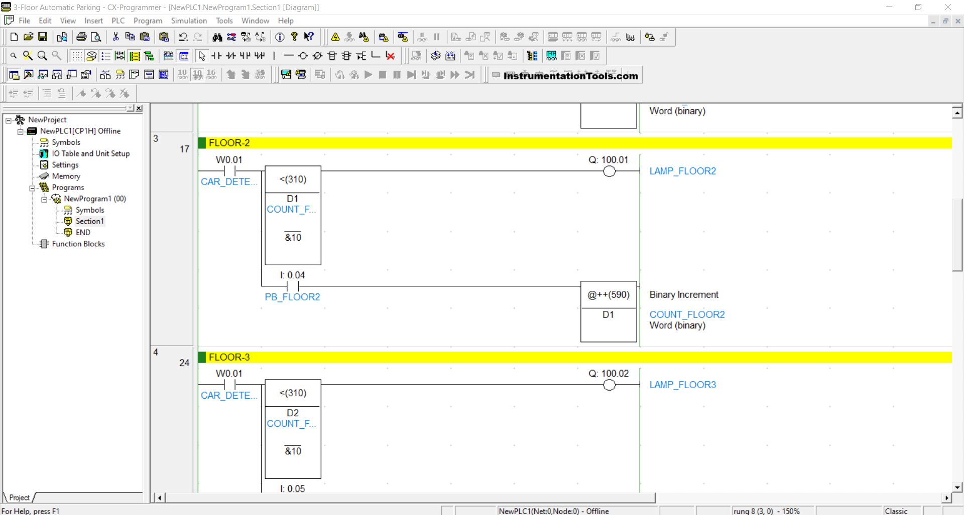964x515 pixels.
Task: Activate the arrow Selection Mode pointer
Action: (202, 56)
